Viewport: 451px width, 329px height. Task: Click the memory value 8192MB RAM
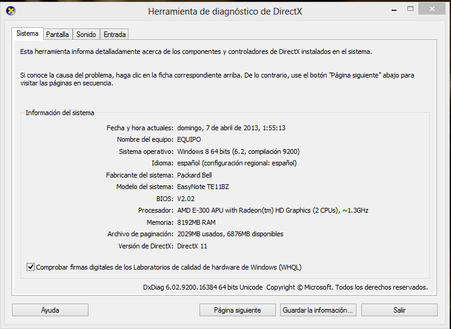pyautogui.click(x=196, y=222)
